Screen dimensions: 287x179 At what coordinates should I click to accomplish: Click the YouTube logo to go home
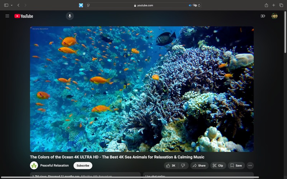(24, 16)
